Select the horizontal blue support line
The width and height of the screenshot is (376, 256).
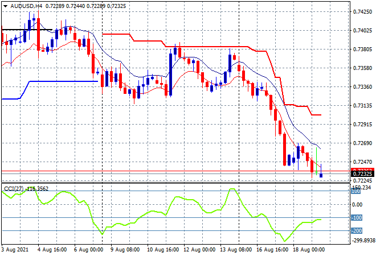63,81
